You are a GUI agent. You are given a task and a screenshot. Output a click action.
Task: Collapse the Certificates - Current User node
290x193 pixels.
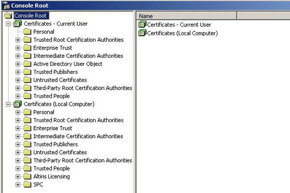[x=8, y=24]
